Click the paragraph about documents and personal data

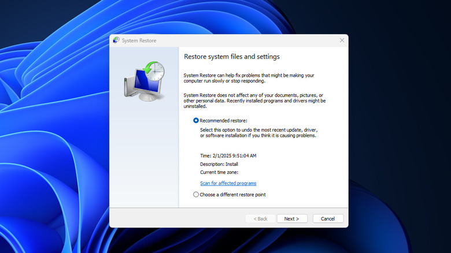point(254,101)
